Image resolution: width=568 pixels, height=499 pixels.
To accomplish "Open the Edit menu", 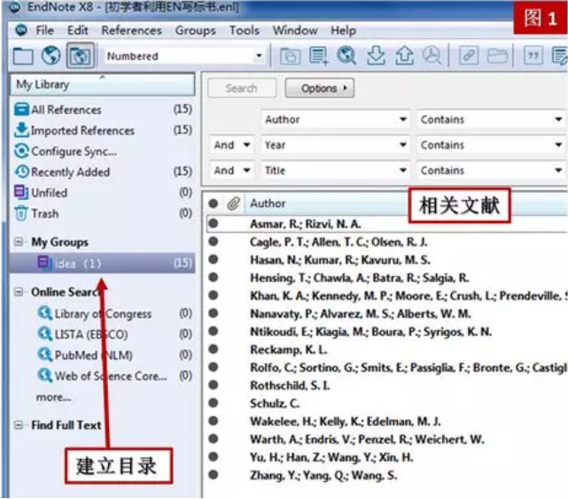I will point(77,30).
